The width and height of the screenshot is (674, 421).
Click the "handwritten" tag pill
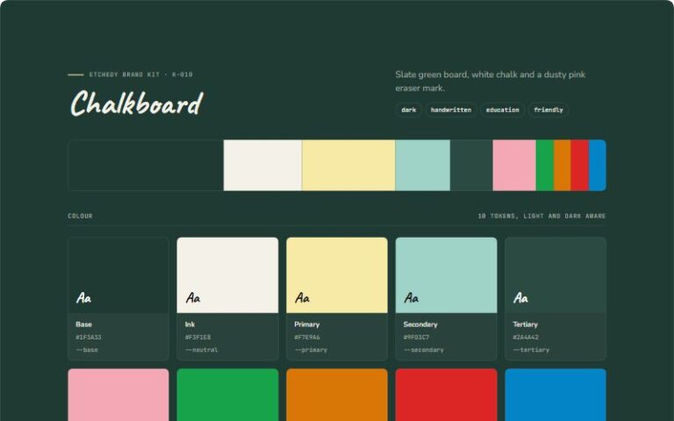click(451, 110)
